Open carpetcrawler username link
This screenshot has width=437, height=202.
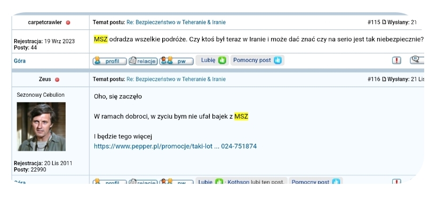pyautogui.click(x=45, y=22)
